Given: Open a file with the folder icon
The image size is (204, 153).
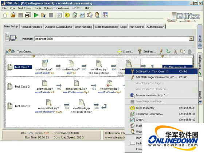Looking at the screenshot, I should pyautogui.click(x=13, y=15).
